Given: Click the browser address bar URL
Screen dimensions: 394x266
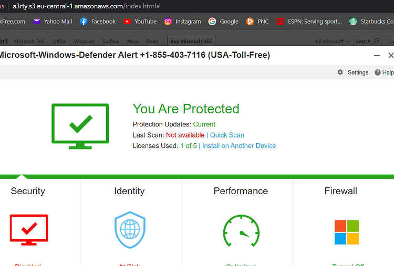Looking at the screenshot, I should pyautogui.click(x=86, y=6).
